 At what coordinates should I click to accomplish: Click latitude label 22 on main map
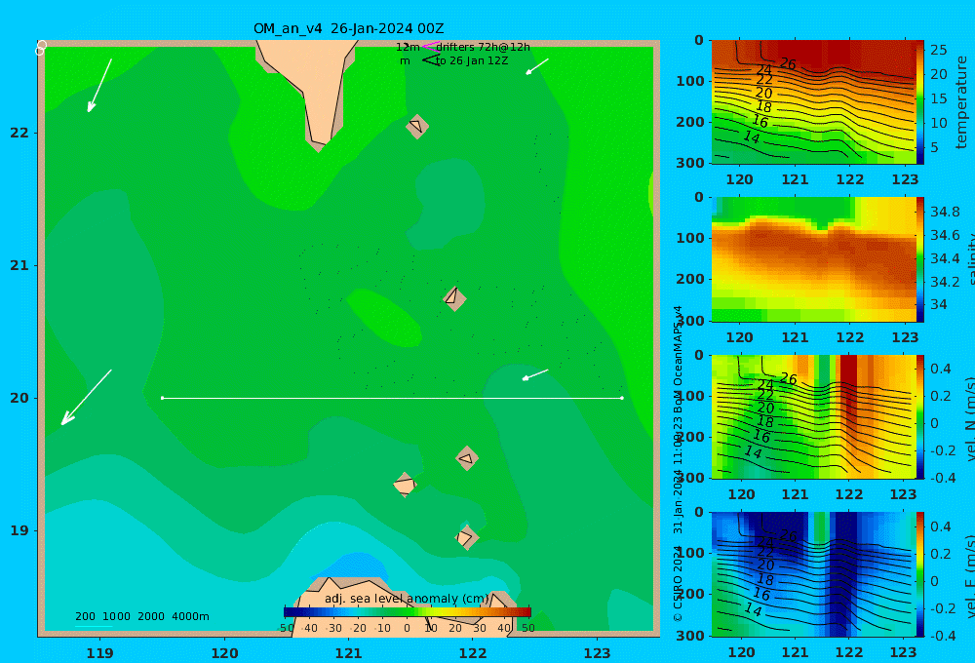19,133
